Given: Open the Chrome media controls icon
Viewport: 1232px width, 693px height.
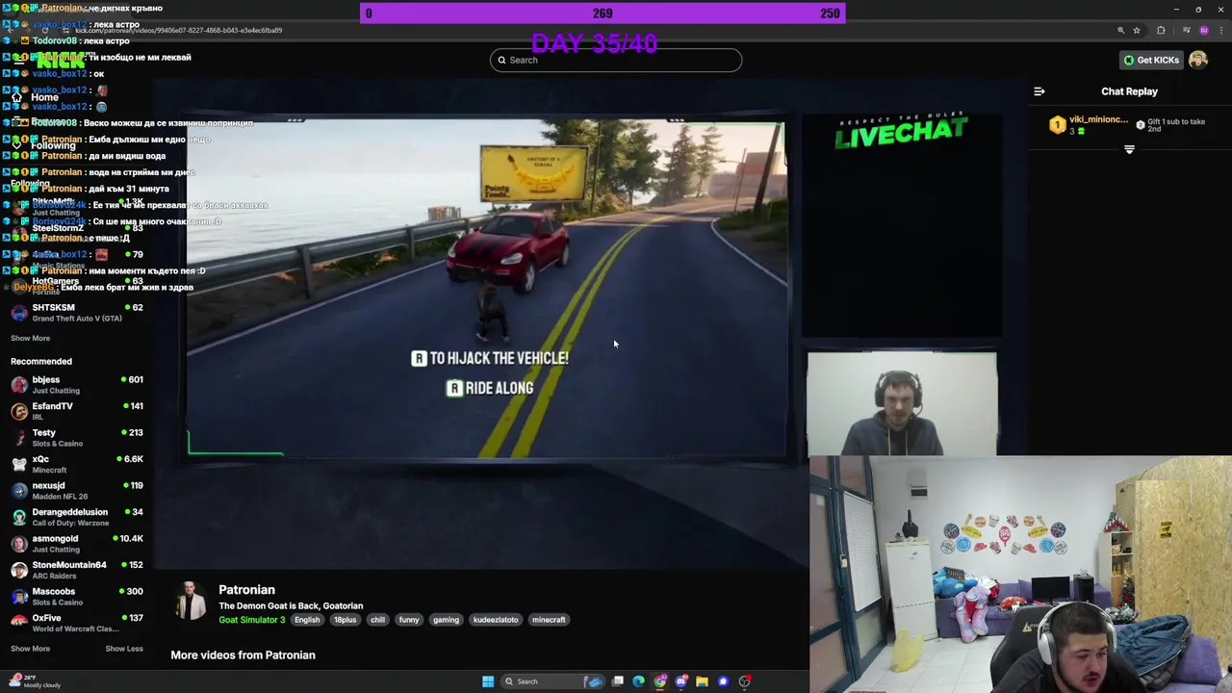Looking at the screenshot, I should [x=1186, y=30].
